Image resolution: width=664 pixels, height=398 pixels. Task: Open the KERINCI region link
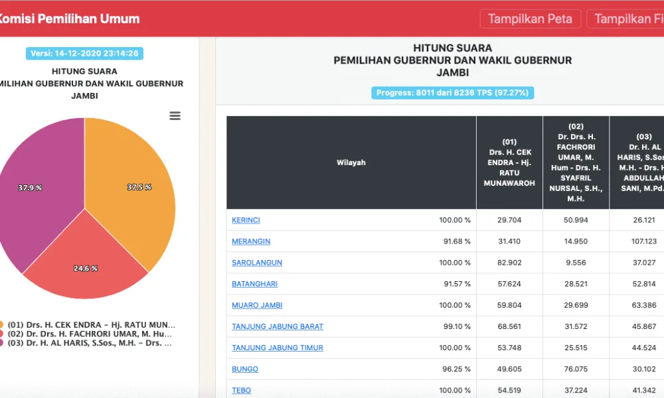point(246,220)
